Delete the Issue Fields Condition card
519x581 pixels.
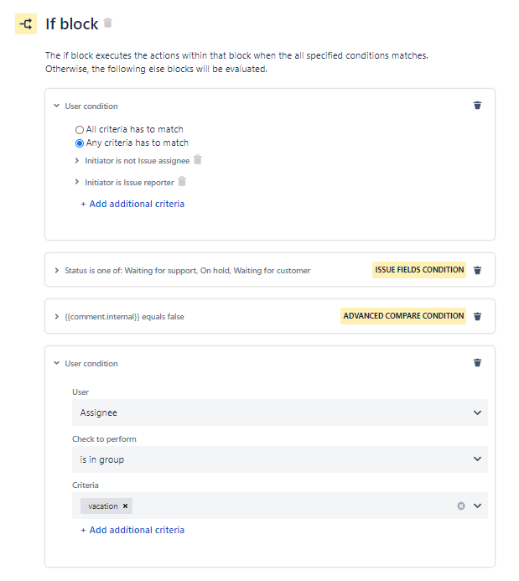[477, 270]
